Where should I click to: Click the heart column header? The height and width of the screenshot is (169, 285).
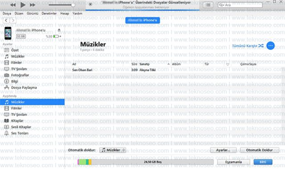pos(228,64)
